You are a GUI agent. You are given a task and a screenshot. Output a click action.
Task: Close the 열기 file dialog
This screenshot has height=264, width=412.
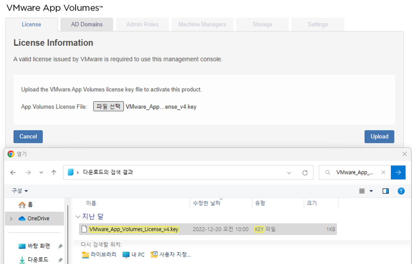[405, 154]
